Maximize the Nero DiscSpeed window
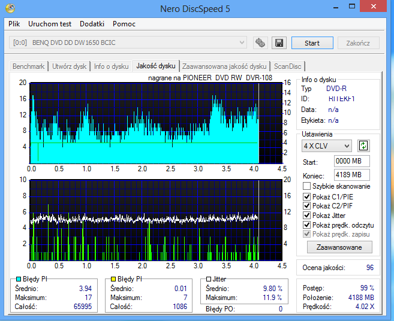 352,7
